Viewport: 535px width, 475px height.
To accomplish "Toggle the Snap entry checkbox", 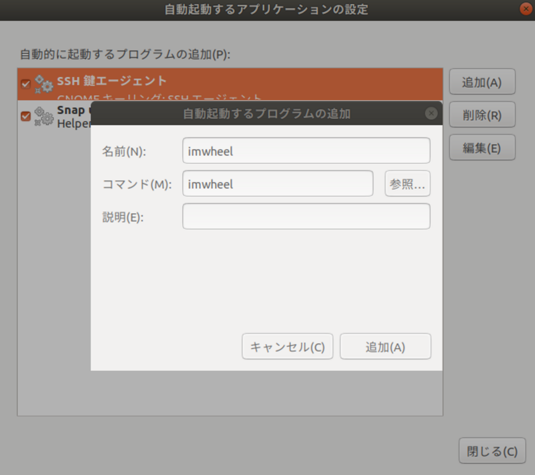I will pyautogui.click(x=26, y=116).
